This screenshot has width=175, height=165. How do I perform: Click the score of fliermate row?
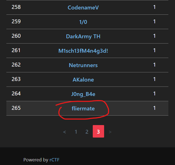coord(155,108)
